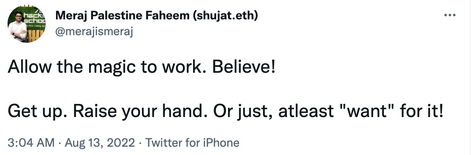Click the person in white shirt in avatar
The height and width of the screenshot is (155, 472).
pyautogui.click(x=18, y=28)
